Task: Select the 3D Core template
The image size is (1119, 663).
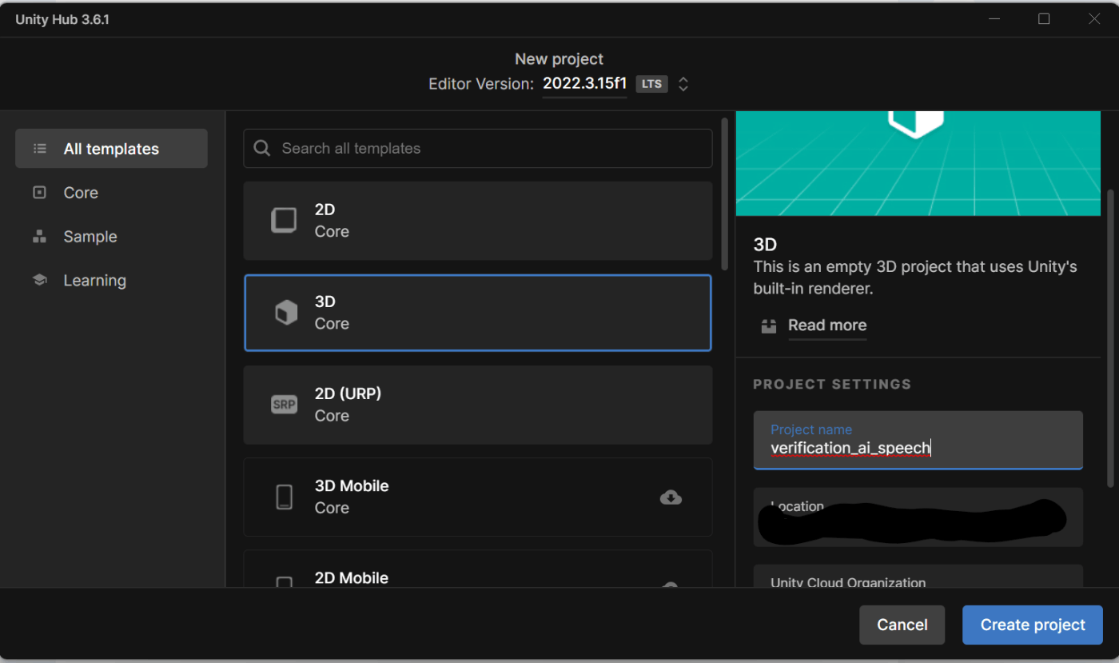Action: [477, 313]
